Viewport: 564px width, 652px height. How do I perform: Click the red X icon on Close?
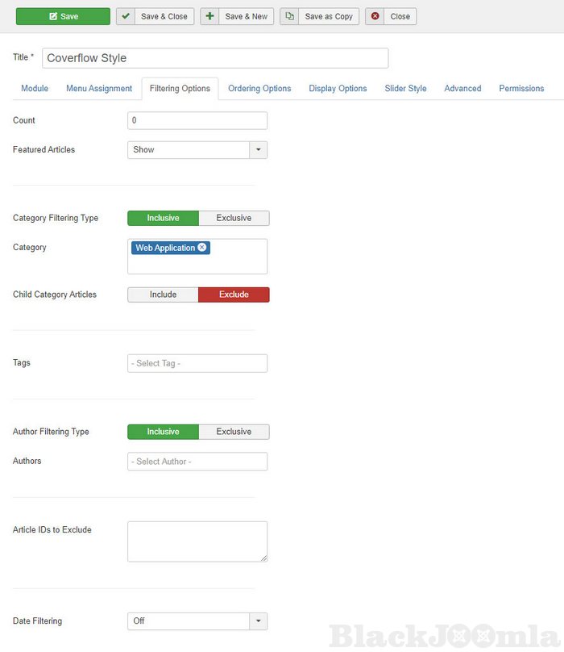(375, 16)
